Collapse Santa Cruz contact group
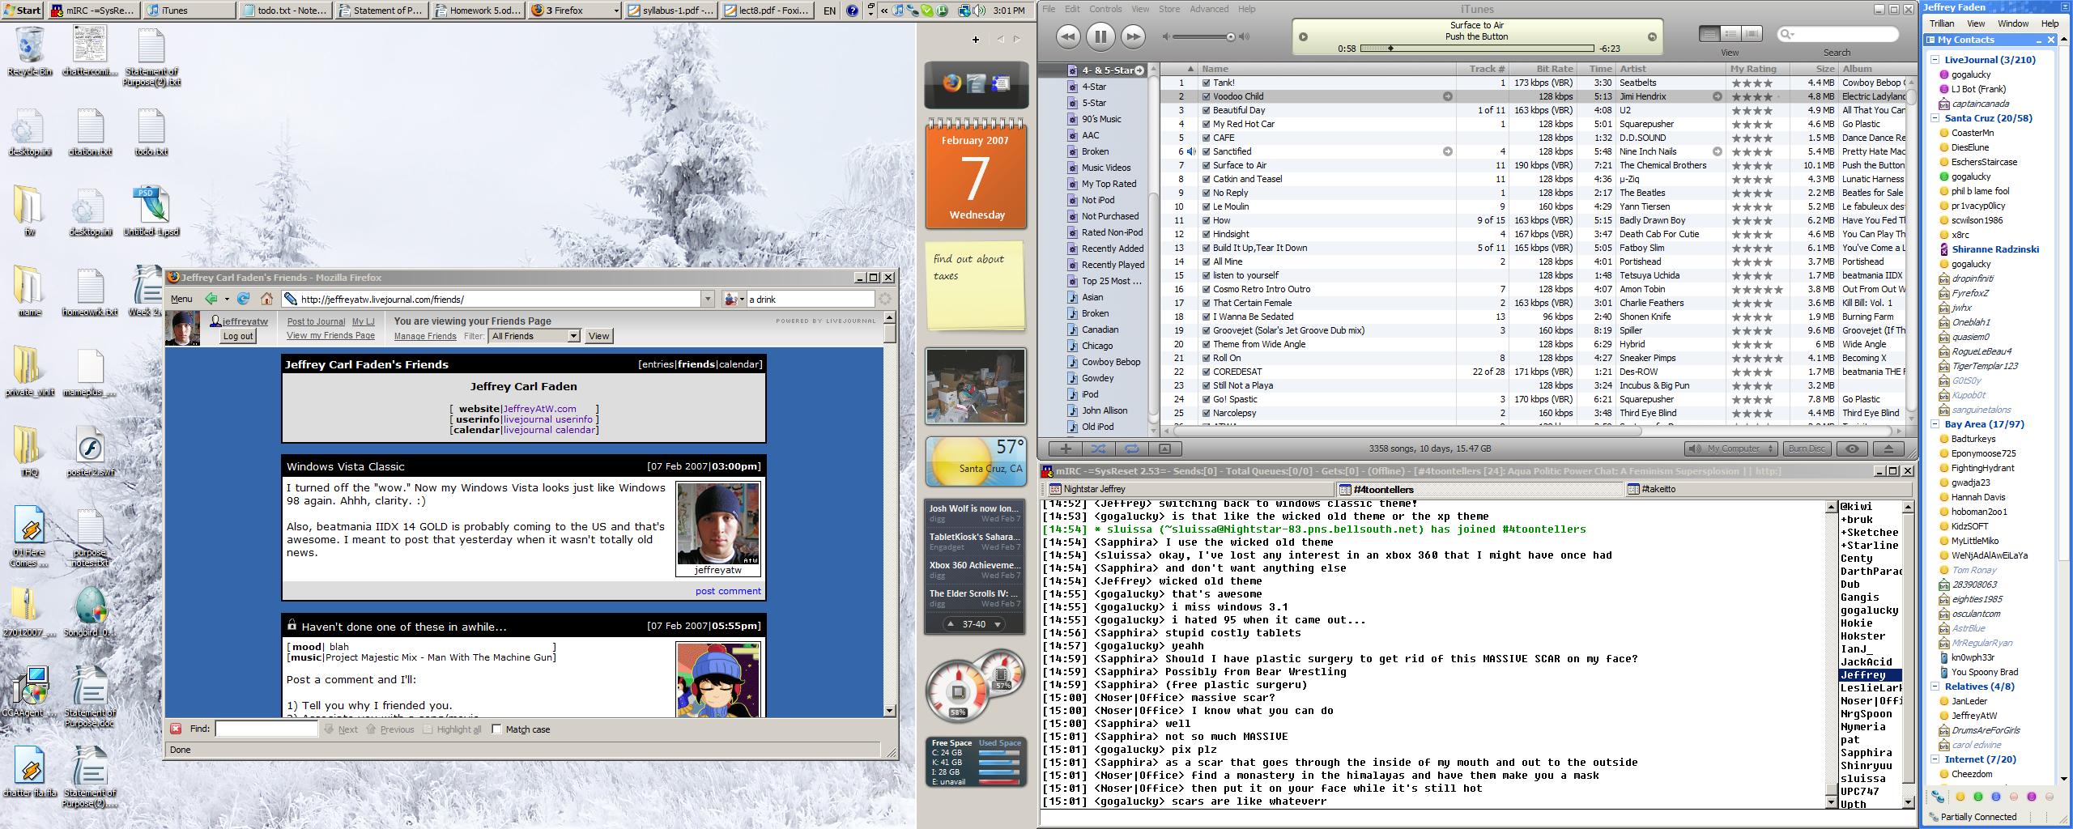Screen dimensions: 2073x829 point(1935,118)
